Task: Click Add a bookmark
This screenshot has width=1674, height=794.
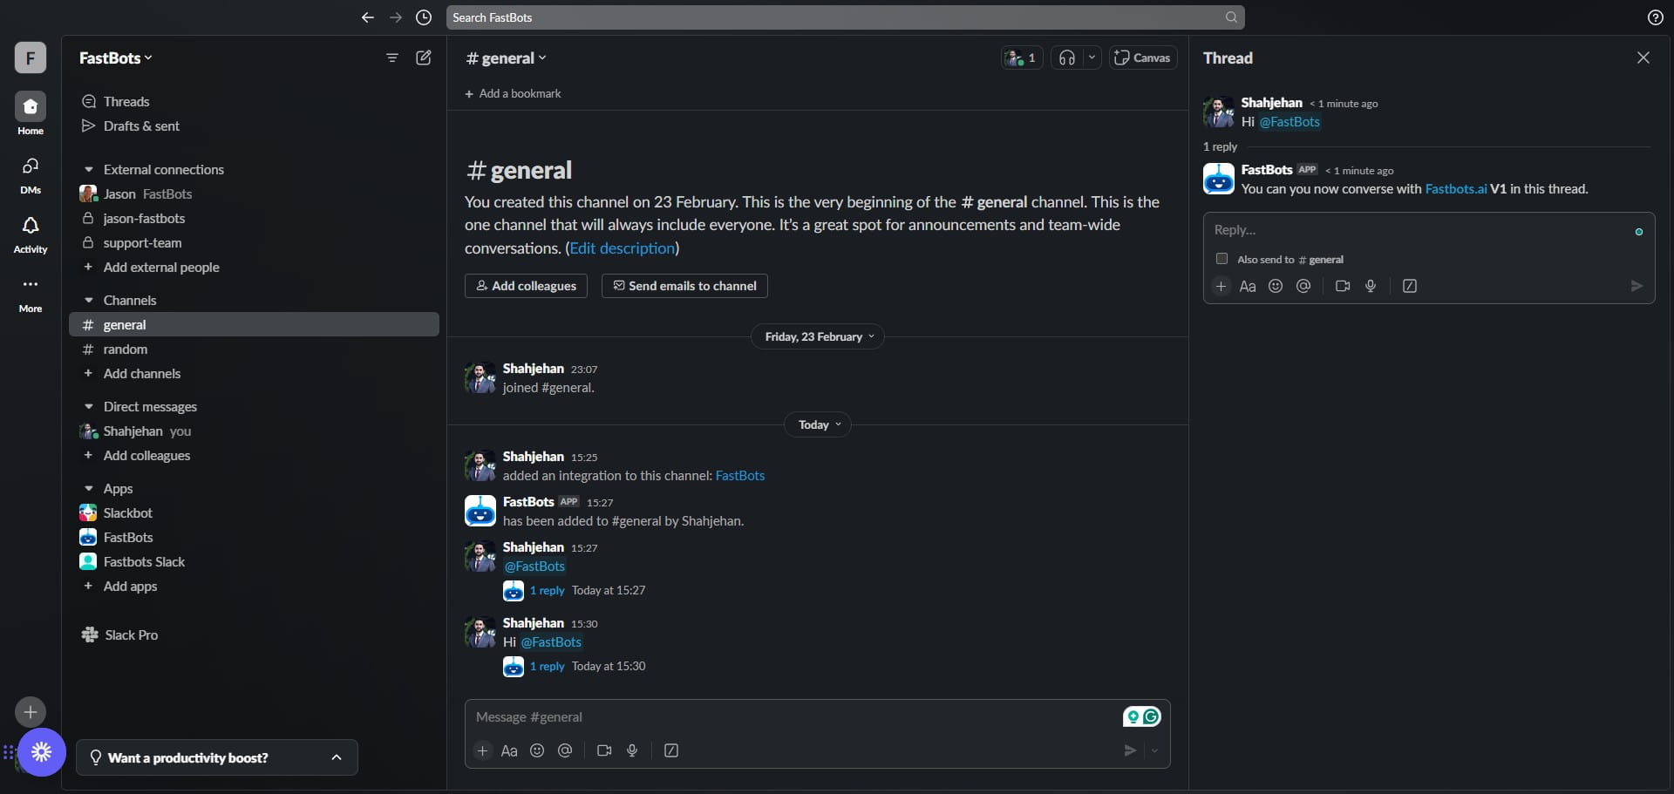Action: pos(513,93)
